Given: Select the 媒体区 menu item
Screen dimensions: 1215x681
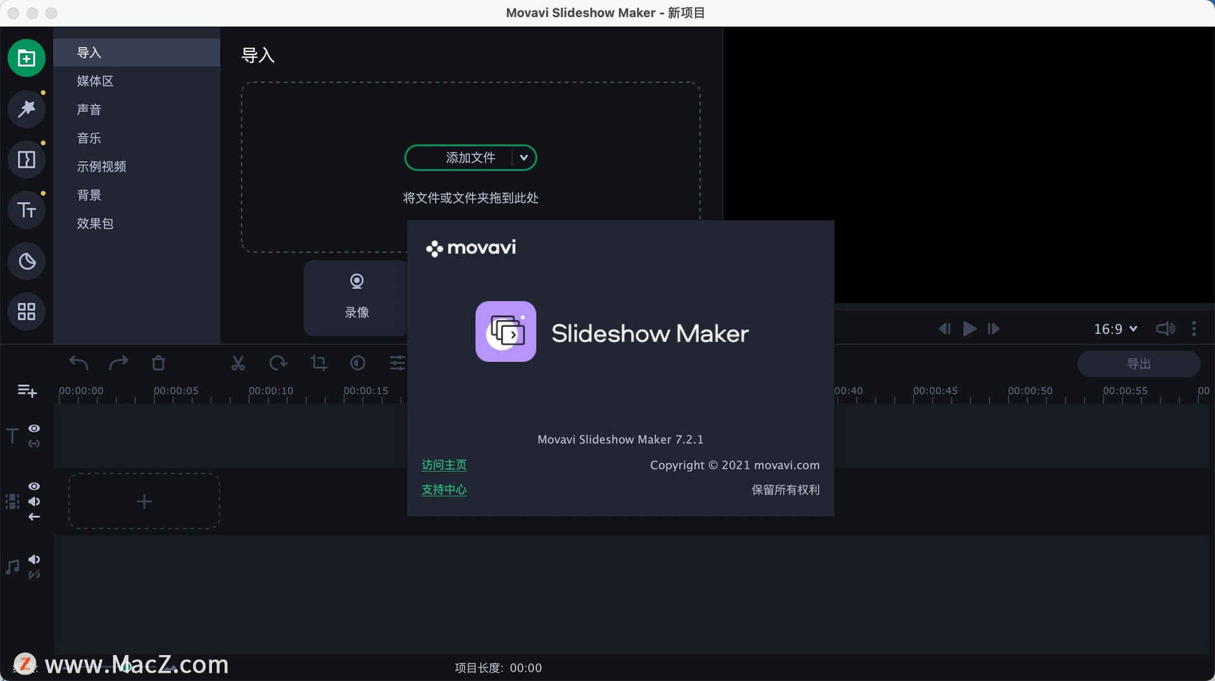Looking at the screenshot, I should point(137,81).
